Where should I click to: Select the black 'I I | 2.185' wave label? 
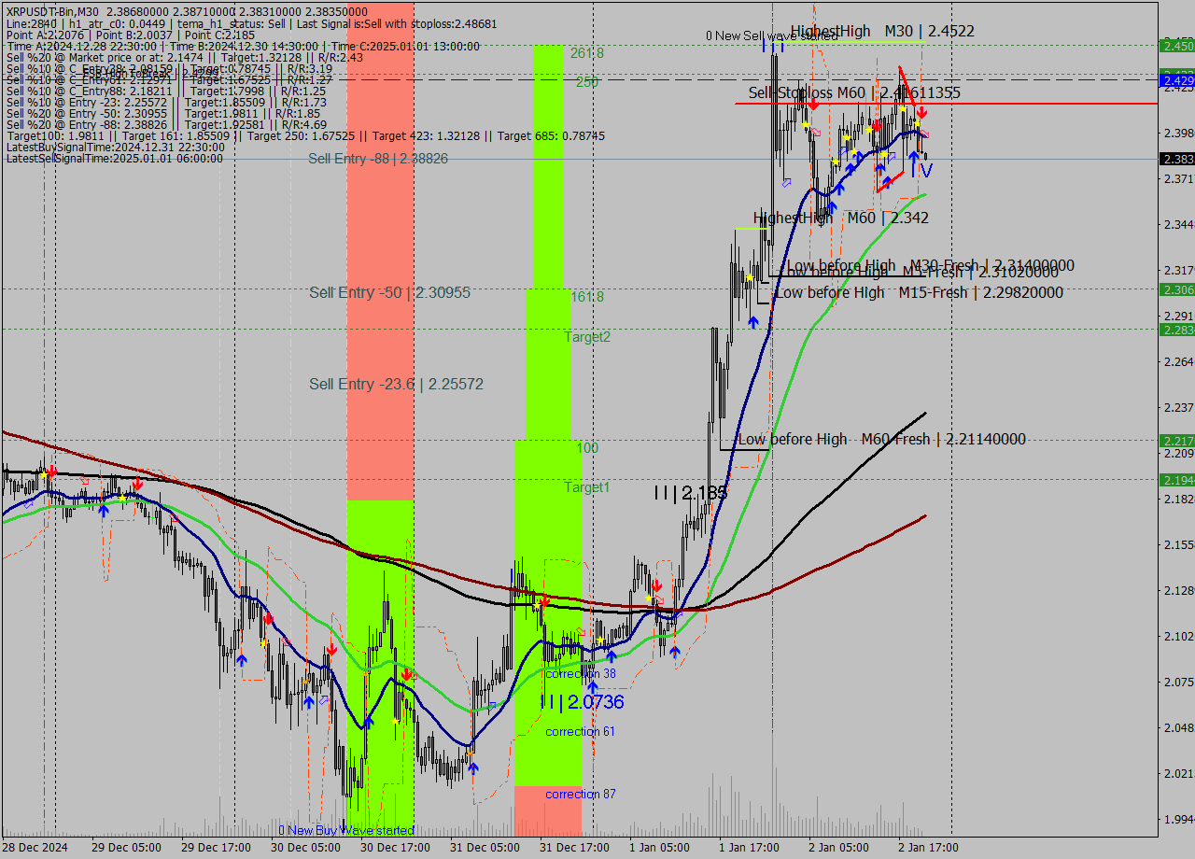click(x=691, y=493)
